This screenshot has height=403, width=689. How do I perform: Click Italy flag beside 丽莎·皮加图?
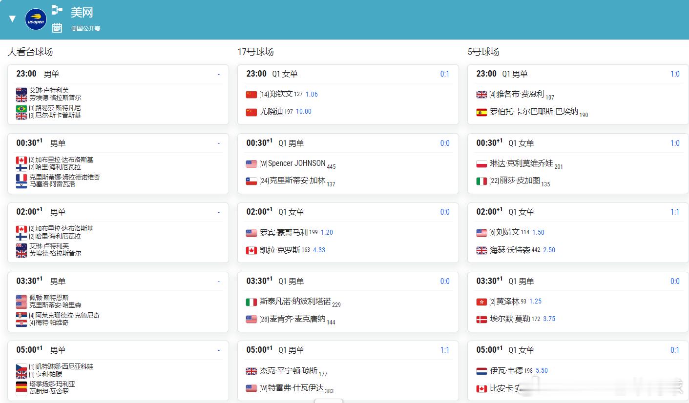481,181
